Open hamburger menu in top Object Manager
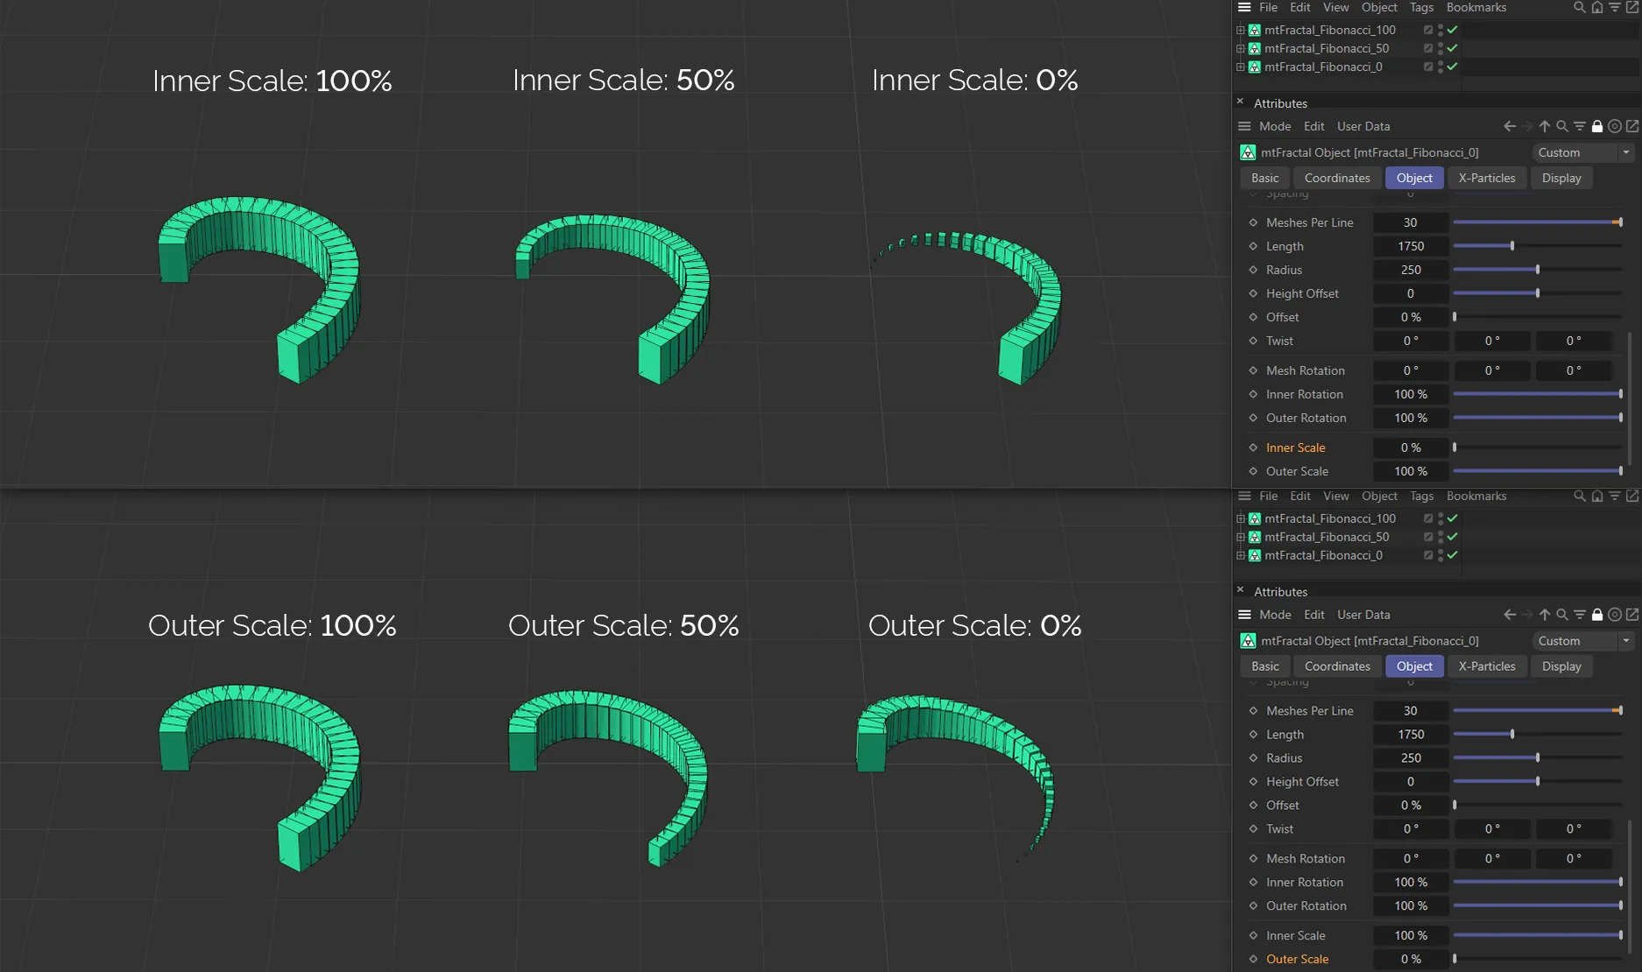1642x972 pixels. coord(1244,8)
